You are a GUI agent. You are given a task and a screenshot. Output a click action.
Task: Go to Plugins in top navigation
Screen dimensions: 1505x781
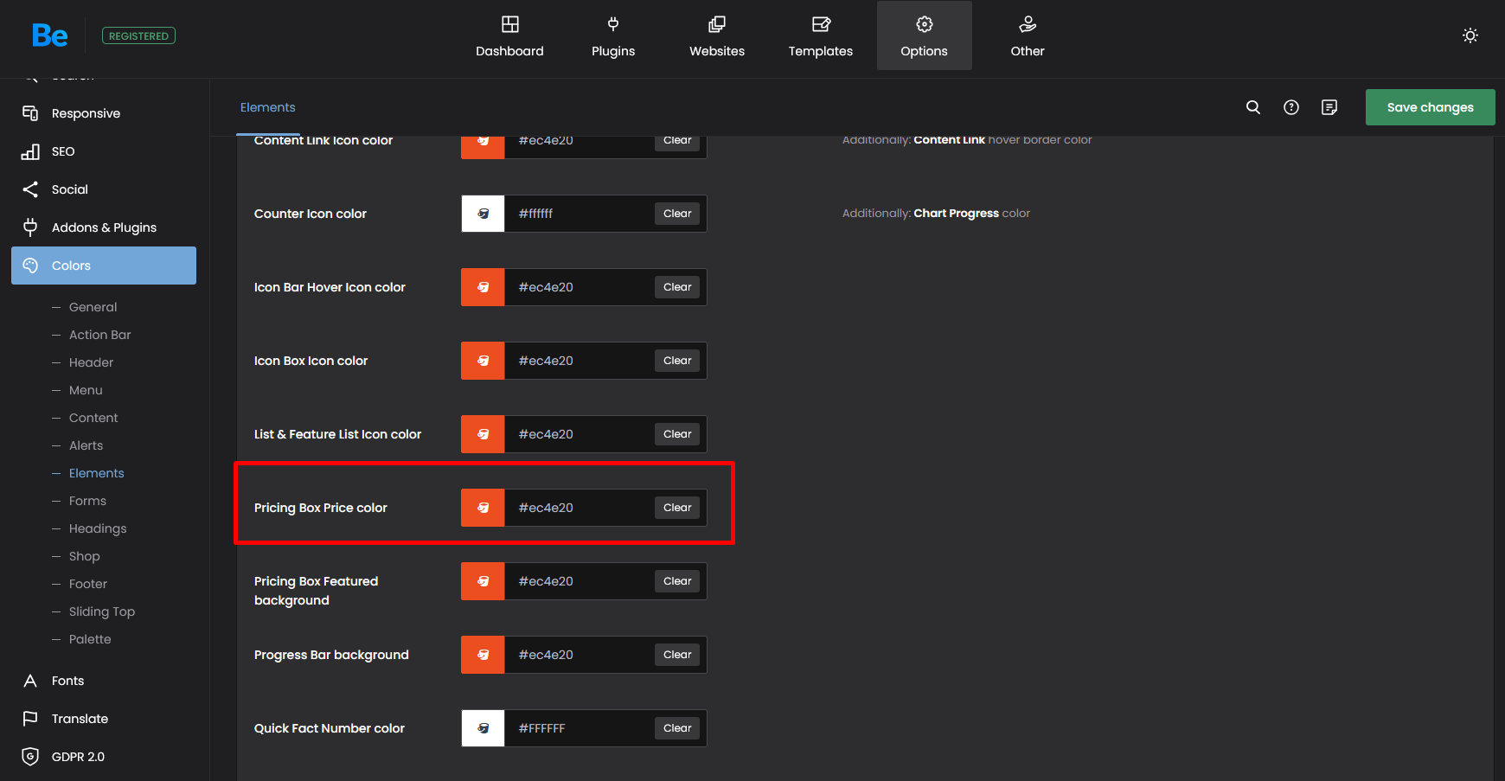click(x=613, y=36)
